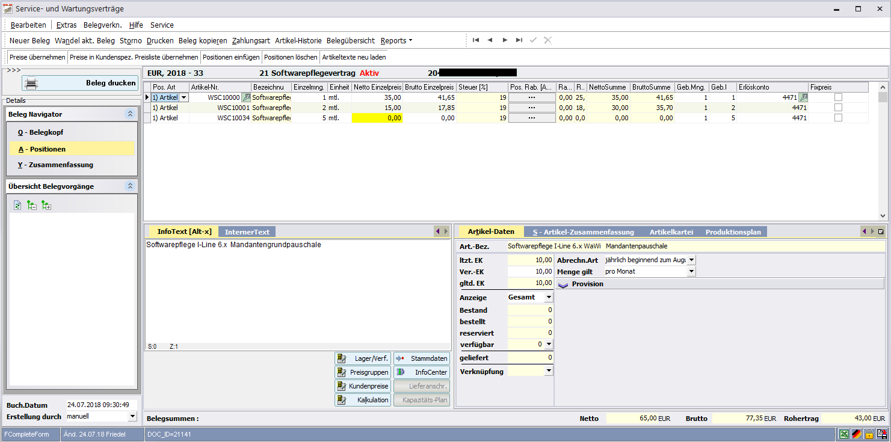Open the Extras menu
891x442 pixels.
(67, 25)
